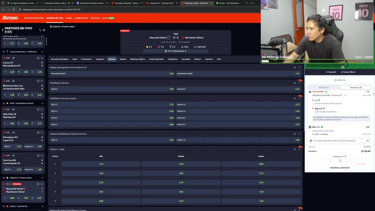375x211 pixels.
Task: Click the Newcastle United shirt icon
Action: [x=169, y=38]
